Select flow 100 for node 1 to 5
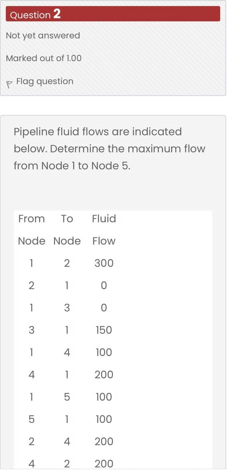Viewport: 227px width, 470px height. [x=104, y=397]
